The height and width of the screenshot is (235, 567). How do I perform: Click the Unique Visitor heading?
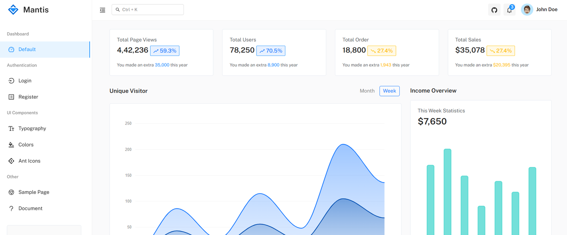pyautogui.click(x=129, y=91)
